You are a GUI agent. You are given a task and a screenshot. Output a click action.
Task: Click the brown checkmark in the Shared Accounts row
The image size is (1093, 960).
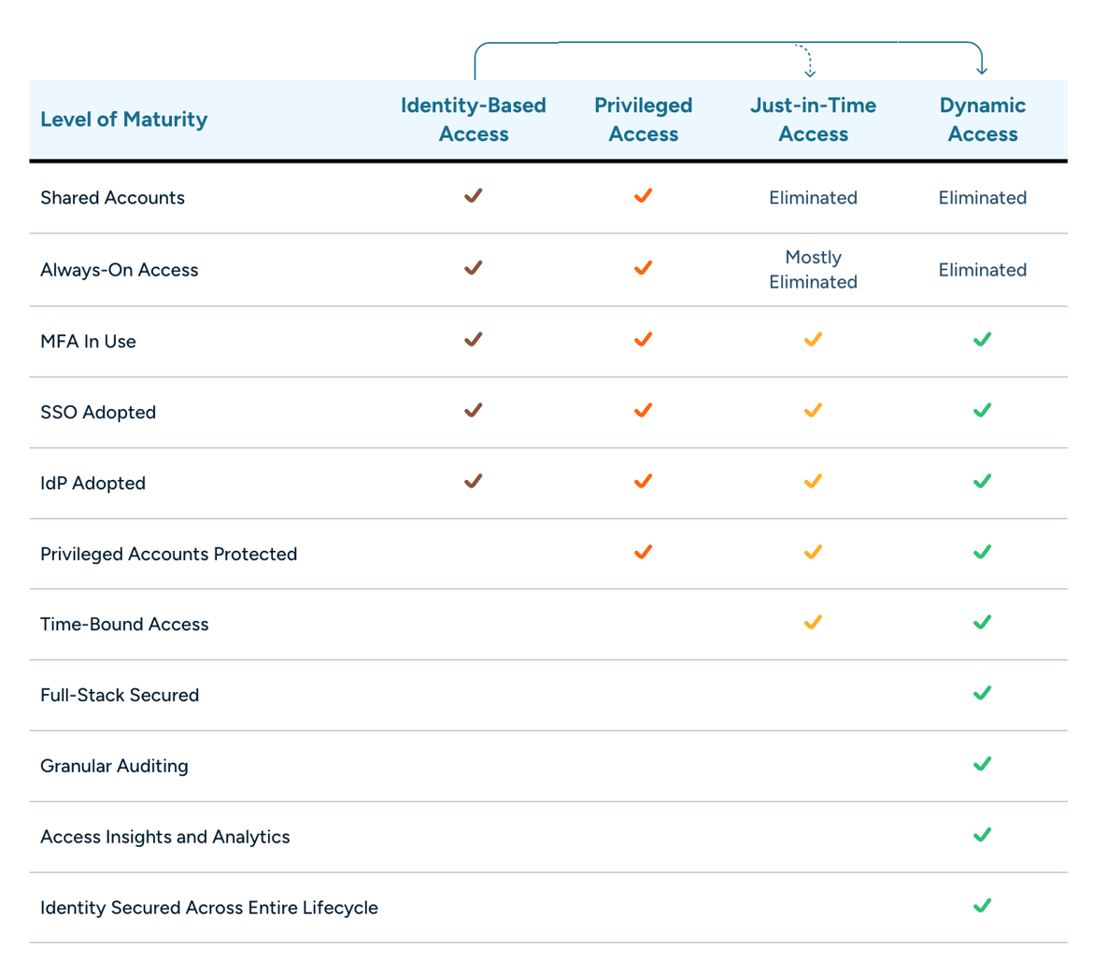coord(474,196)
